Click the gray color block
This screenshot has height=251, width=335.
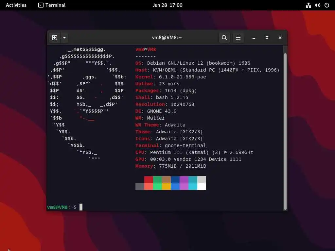coord(140,186)
